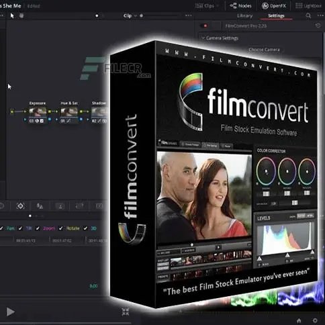
Task: Open the Blur palette droplet icon
Action: tap(40, 206)
